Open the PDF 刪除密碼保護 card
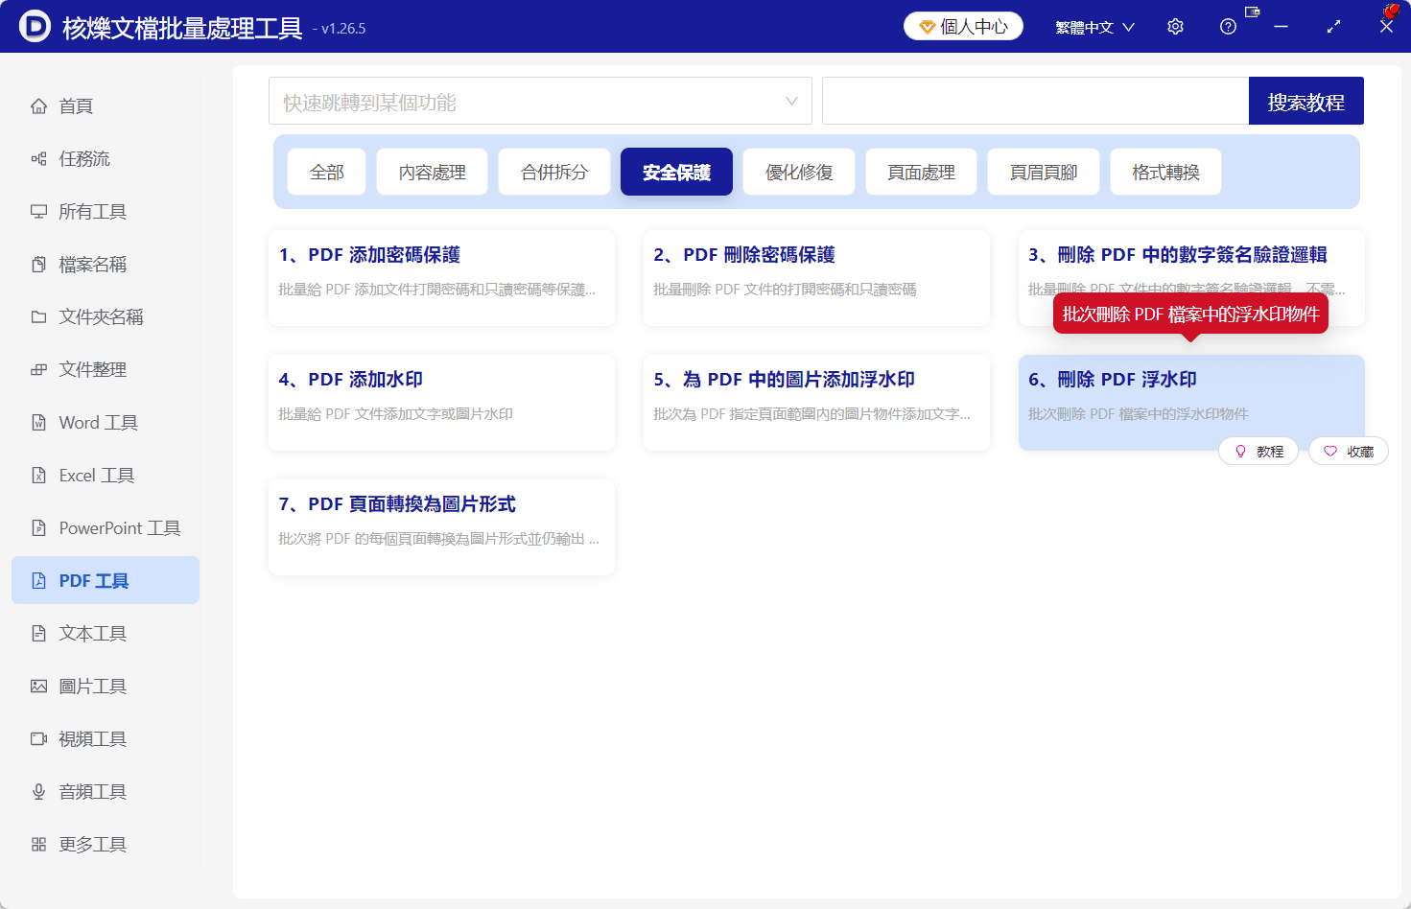This screenshot has height=909, width=1411. tap(816, 278)
